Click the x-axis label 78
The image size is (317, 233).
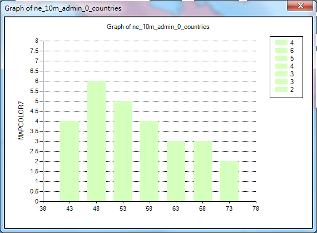256,208
